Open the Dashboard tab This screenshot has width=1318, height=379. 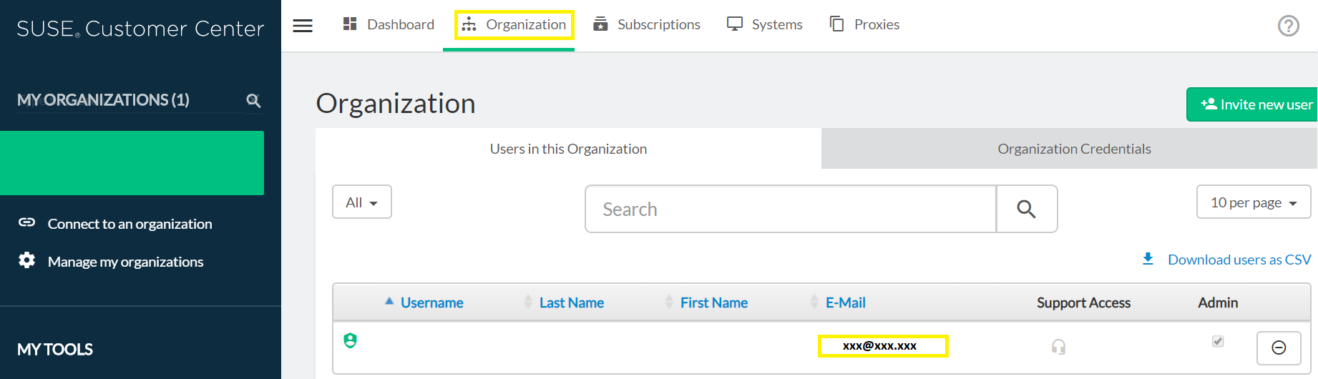point(389,24)
